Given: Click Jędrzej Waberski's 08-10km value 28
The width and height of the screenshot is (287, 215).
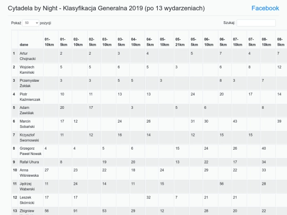Looking at the screenshot, I should click(264, 184).
